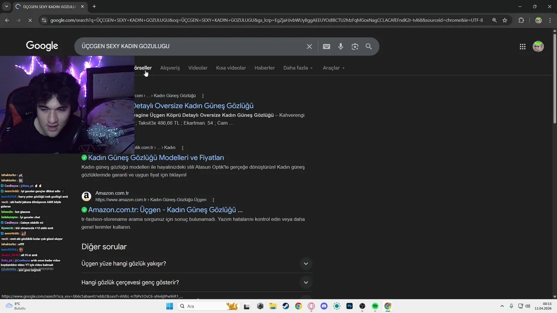557x313 pixels.
Task: Open the weather widget showing 5°C
Action: coord(16,306)
